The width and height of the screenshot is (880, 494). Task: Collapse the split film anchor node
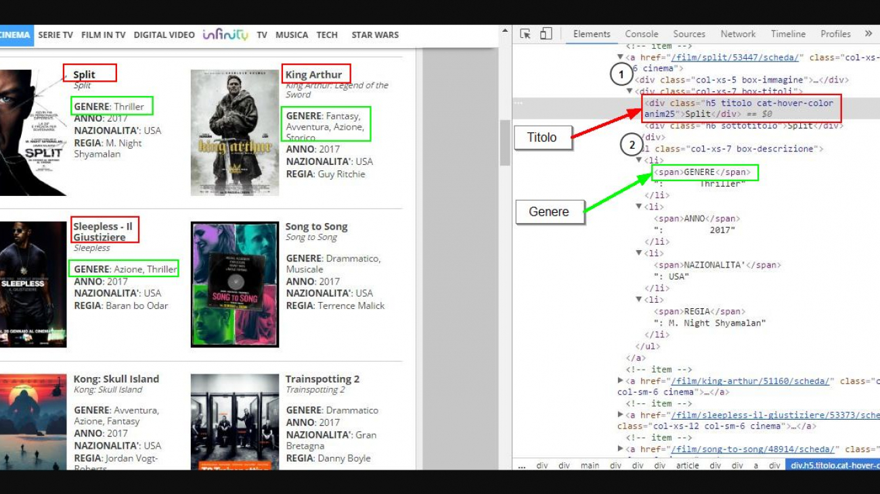[620, 57]
